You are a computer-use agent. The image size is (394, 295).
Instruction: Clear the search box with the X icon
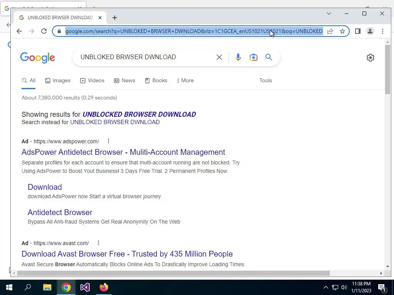coord(219,57)
